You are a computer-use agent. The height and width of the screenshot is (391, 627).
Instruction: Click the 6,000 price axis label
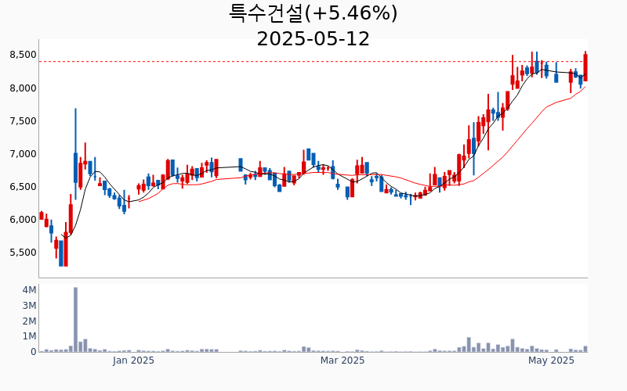click(x=23, y=220)
